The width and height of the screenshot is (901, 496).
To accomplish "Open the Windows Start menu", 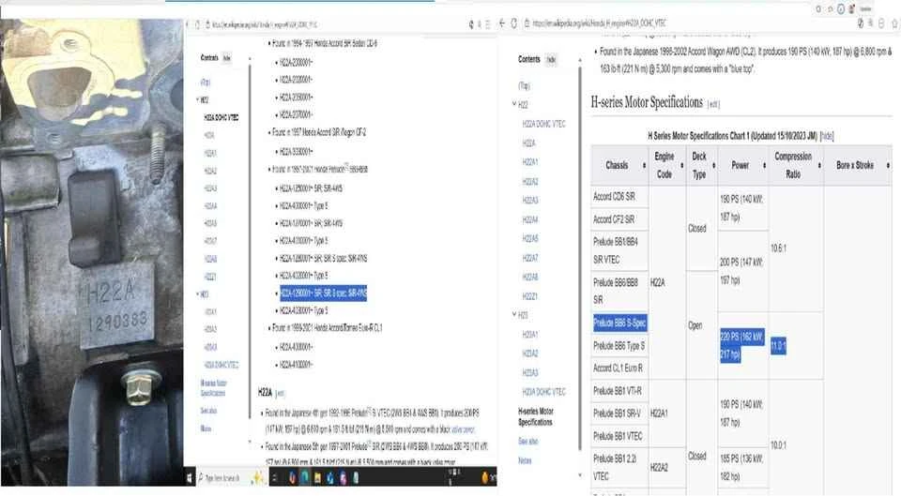I will coord(190,477).
